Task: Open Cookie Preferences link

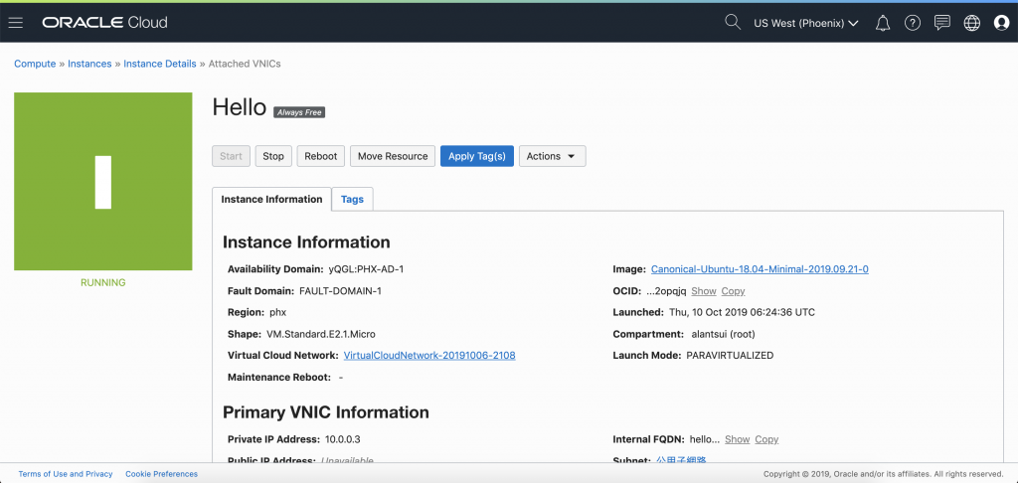Action: point(162,474)
